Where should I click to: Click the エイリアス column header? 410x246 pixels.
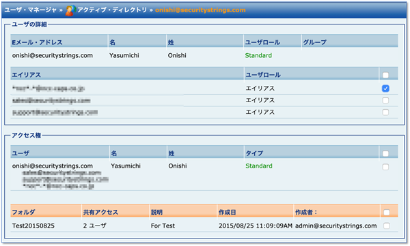click(26, 75)
